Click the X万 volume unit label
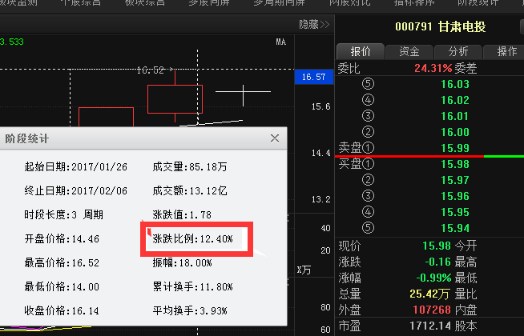The width and height of the screenshot is (524, 336). [304, 270]
